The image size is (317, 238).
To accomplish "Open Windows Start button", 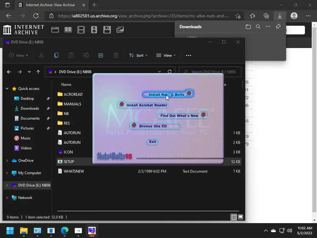I will 10,231.
